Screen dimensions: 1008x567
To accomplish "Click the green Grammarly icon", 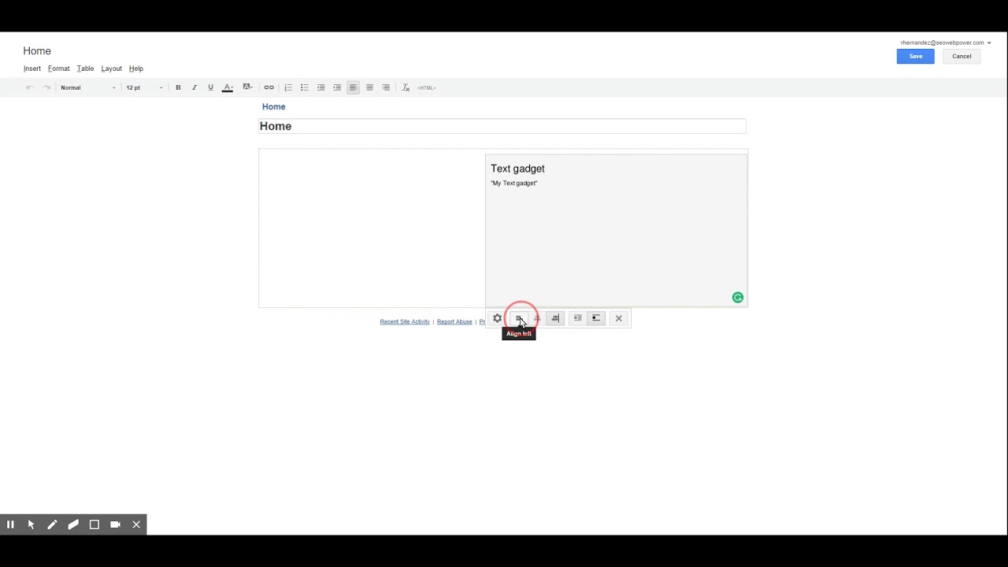I will [738, 297].
